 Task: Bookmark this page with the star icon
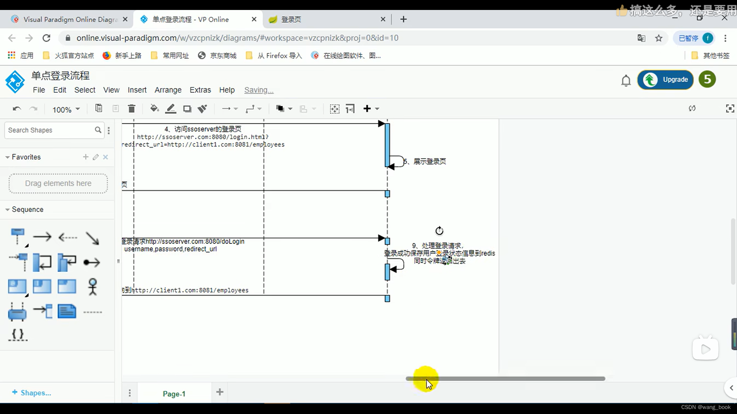point(659,38)
